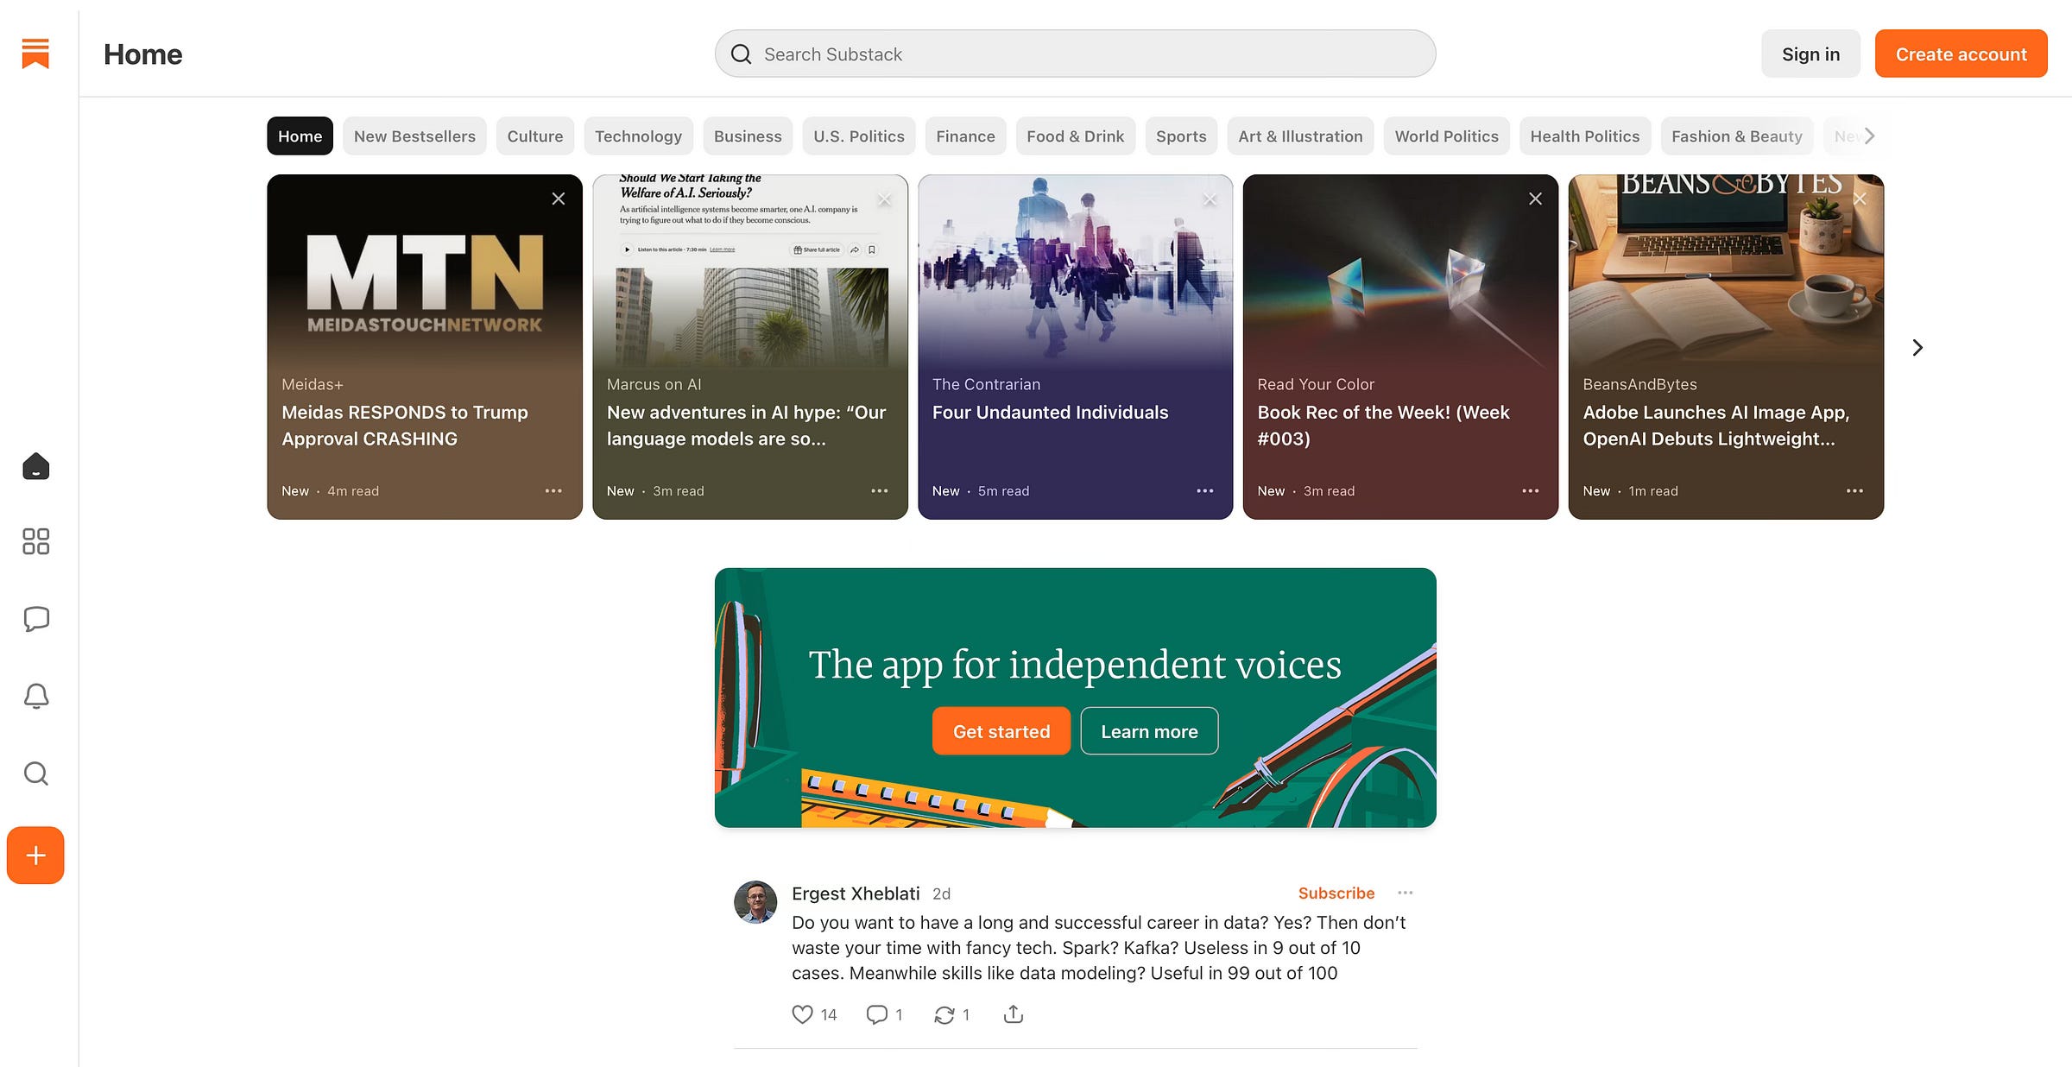The image size is (2072, 1067).
Task: Click the '2d' timestamp on the note
Action: coord(941,893)
